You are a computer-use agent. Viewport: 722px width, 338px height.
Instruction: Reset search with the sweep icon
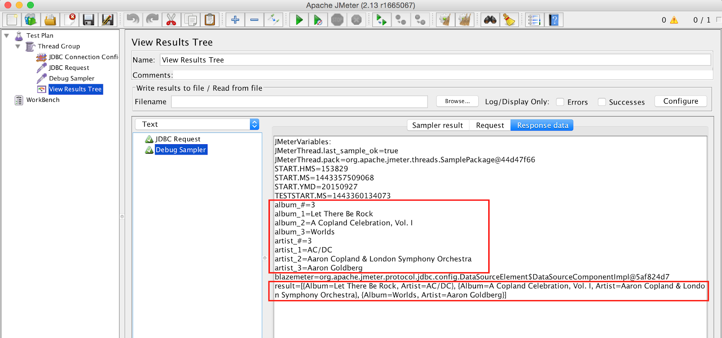click(x=509, y=20)
